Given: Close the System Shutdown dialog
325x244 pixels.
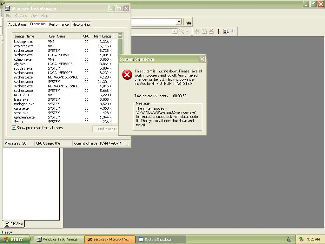Looking at the screenshot, I should click(x=202, y=59).
